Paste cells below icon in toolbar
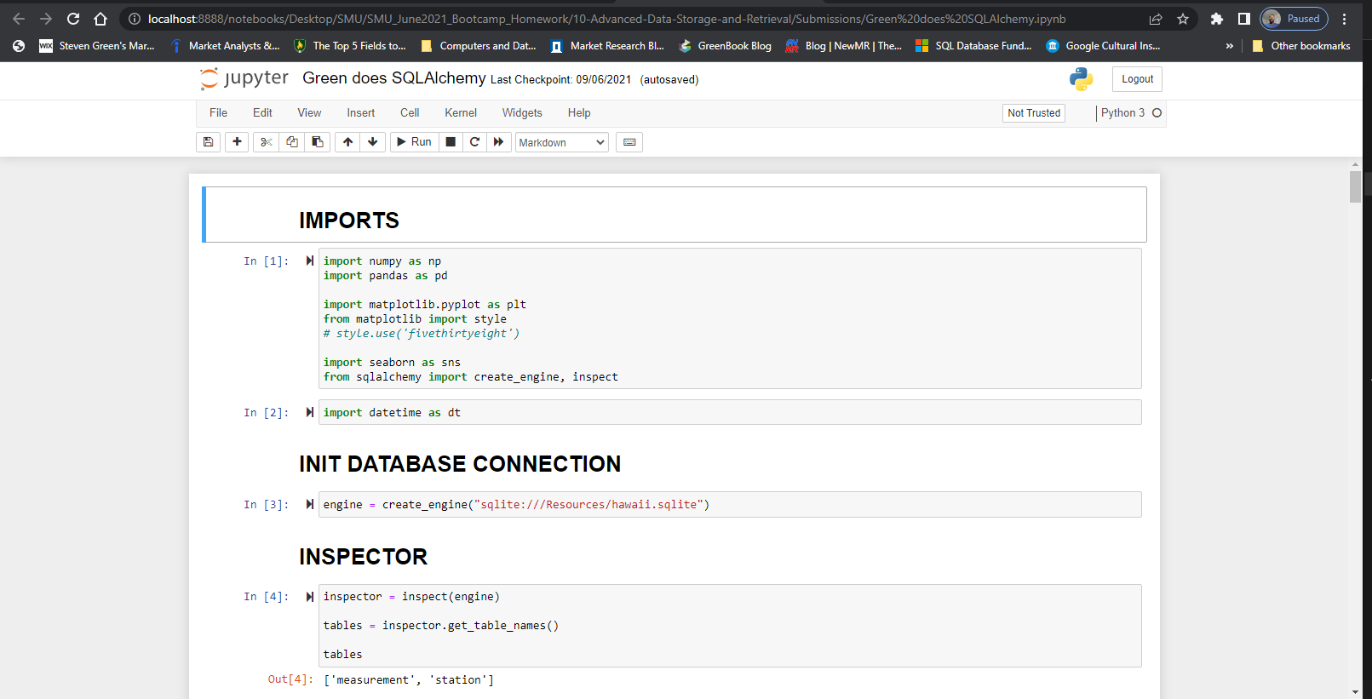This screenshot has width=1372, height=699. coord(318,142)
